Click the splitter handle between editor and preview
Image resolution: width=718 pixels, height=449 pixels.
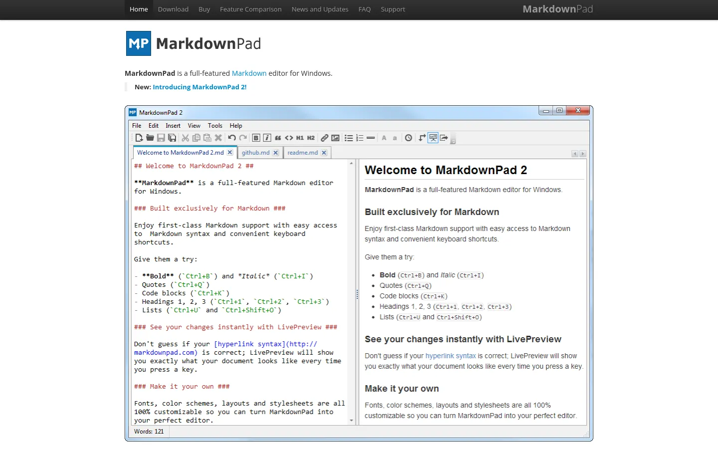[x=357, y=294]
